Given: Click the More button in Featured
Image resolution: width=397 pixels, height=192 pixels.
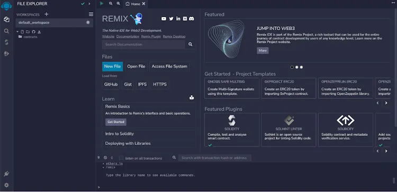Looking at the screenshot, I should (263, 51).
